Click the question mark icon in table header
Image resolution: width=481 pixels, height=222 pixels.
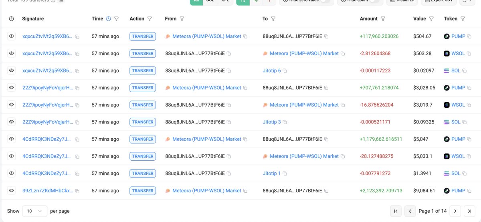[11, 19]
